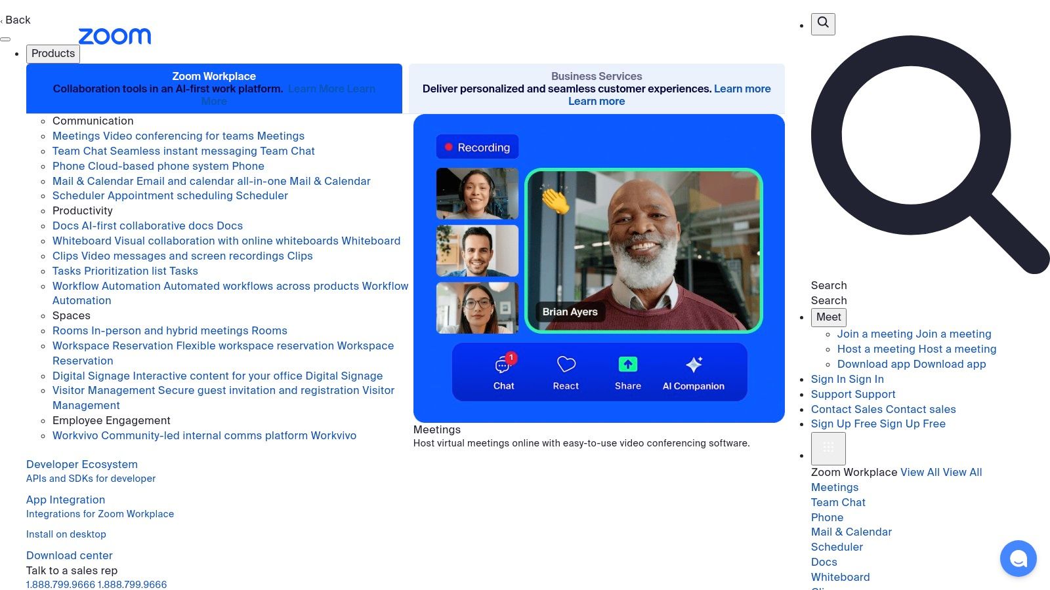Click the Brian Ayers video thumbnail
The image size is (1050, 590).
tap(643, 251)
